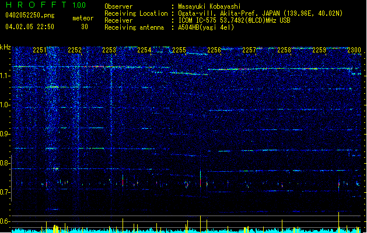Click the A504HB(yagi 4el) antenna text
The height and width of the screenshot is (233, 367).
coord(206,27)
